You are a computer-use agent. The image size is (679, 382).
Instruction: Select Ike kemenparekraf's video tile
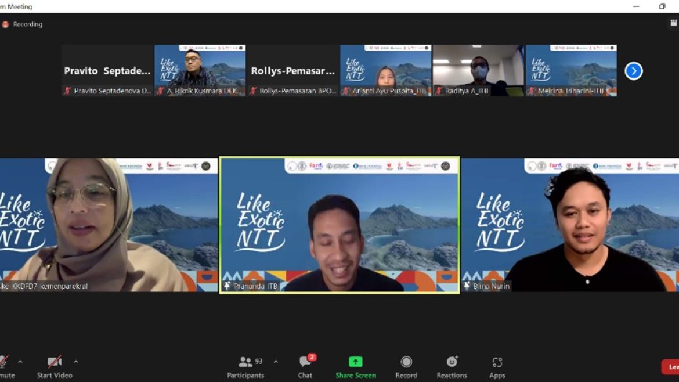(109, 225)
